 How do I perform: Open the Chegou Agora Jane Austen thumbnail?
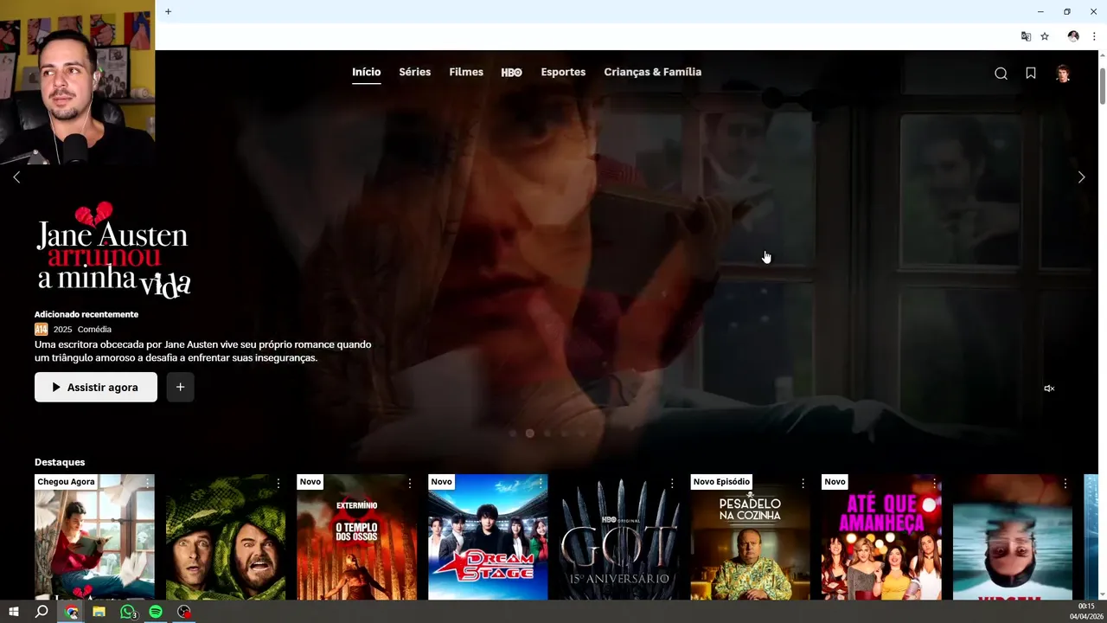coord(94,536)
